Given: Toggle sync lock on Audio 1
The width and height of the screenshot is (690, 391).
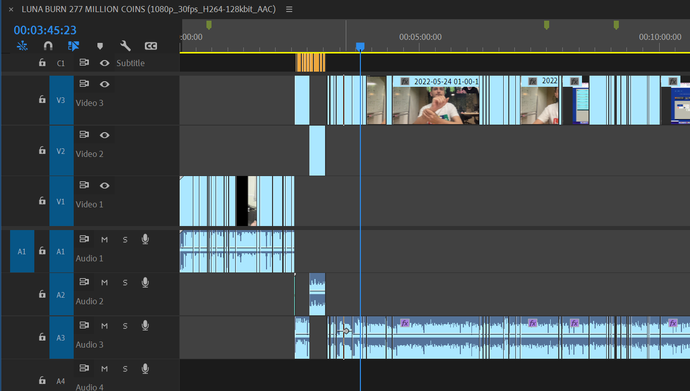Looking at the screenshot, I should (84, 239).
